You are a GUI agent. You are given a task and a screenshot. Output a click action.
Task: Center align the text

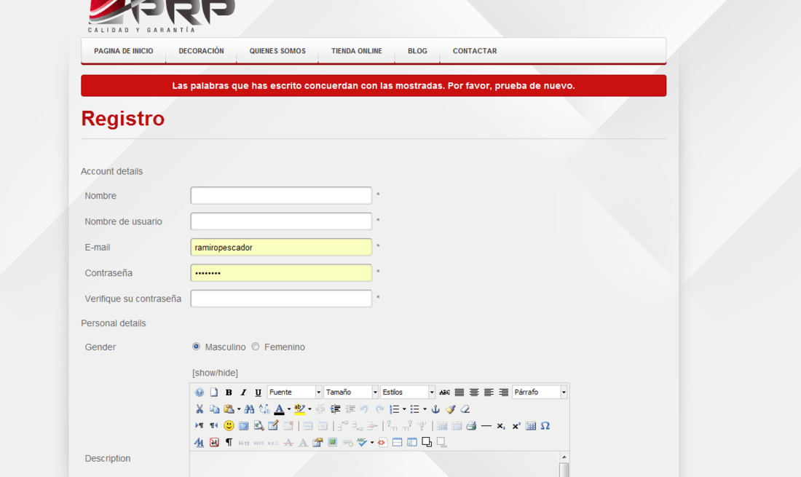[474, 393]
